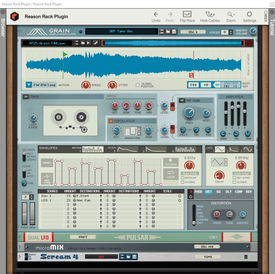Click the PRESET button in Envelopes
The width and height of the screenshot is (275, 274).
47,163
